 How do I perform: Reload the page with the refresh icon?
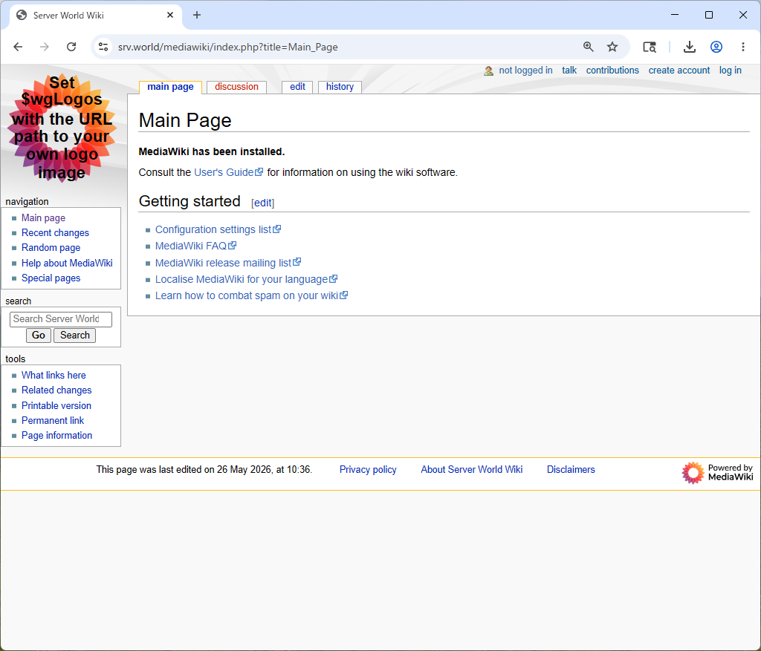(71, 47)
